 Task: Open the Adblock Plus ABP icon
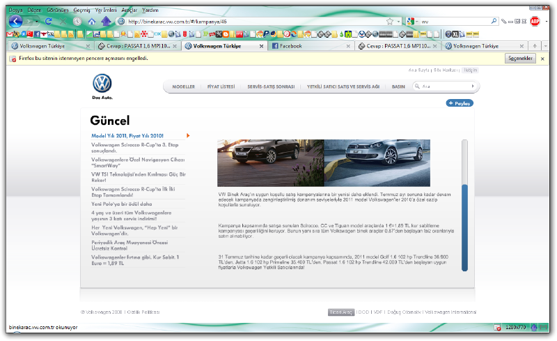[x=535, y=22]
